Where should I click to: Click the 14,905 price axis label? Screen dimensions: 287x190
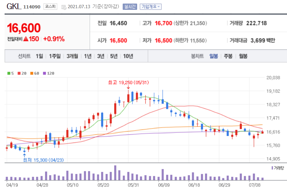coord(273,159)
